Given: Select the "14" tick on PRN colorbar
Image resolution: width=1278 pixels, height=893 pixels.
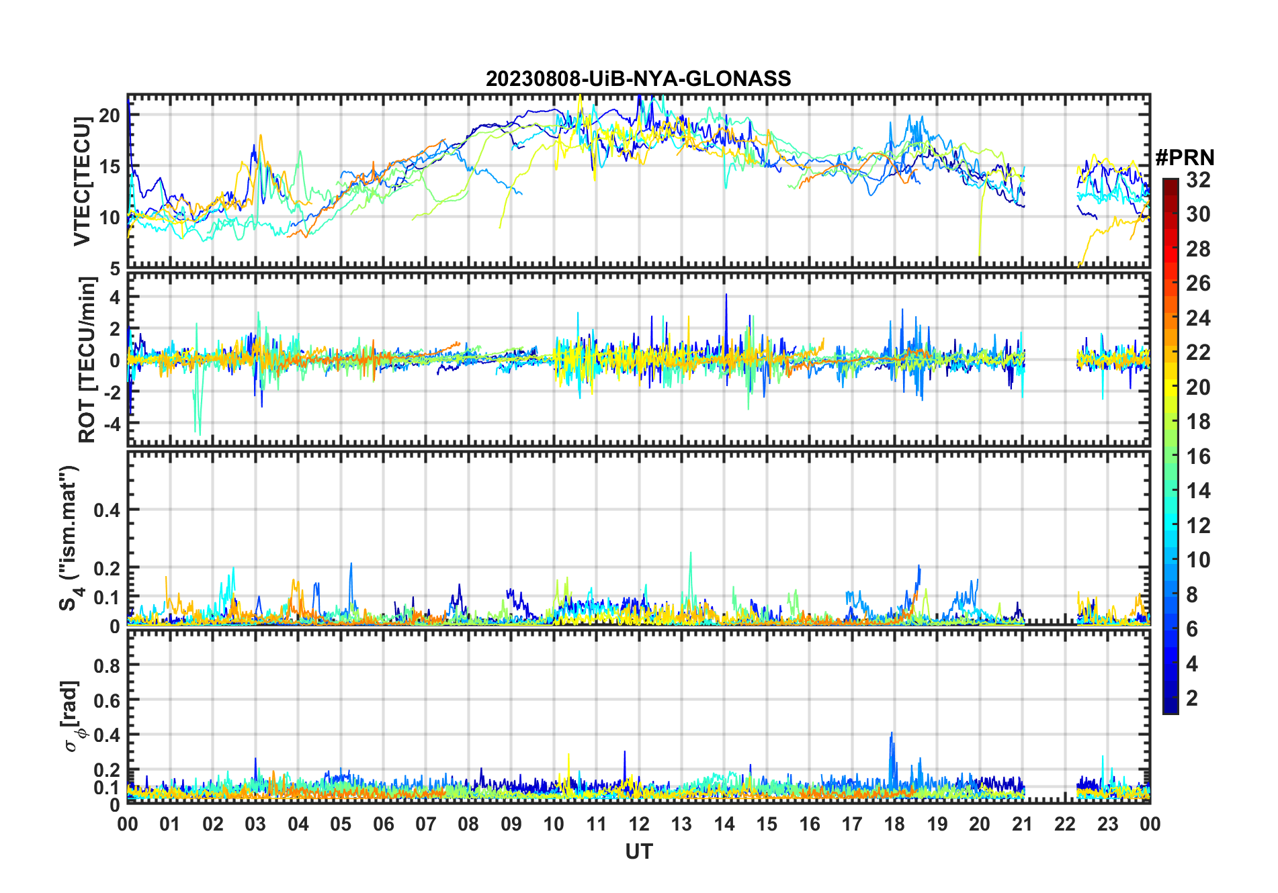Looking at the screenshot, I should (x=1198, y=491).
